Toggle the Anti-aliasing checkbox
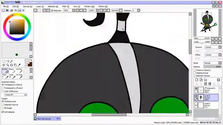The height and width of the screenshot is (125, 223). [3, 112]
